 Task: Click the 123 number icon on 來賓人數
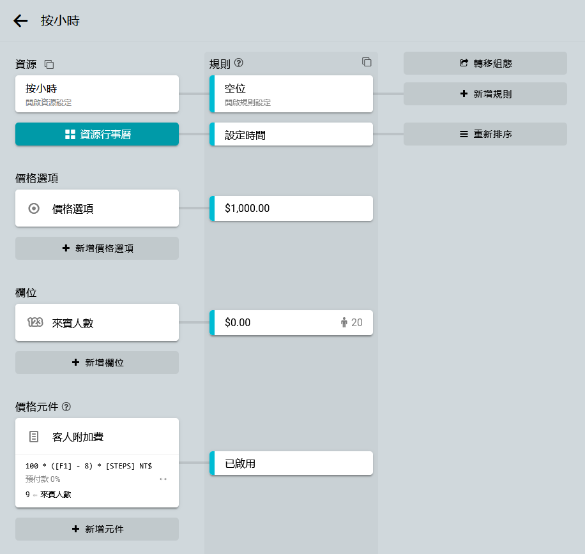point(34,322)
